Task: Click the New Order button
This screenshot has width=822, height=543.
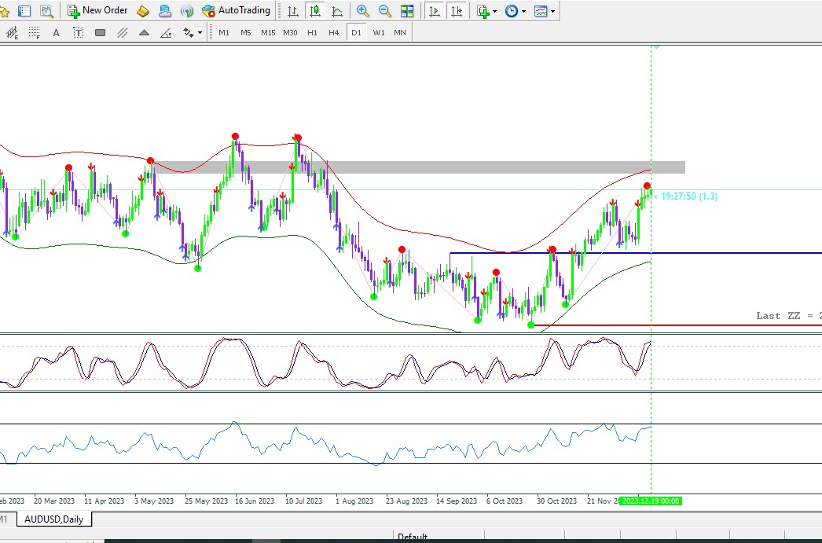Action: [x=97, y=11]
